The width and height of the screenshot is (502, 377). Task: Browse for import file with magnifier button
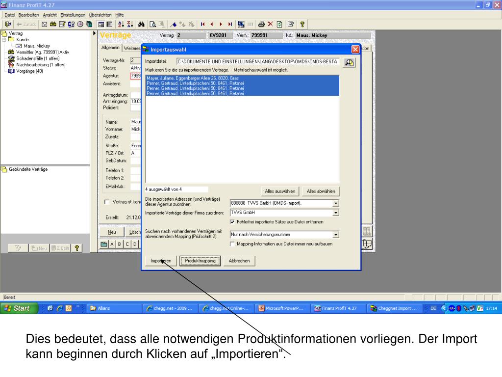349,62
